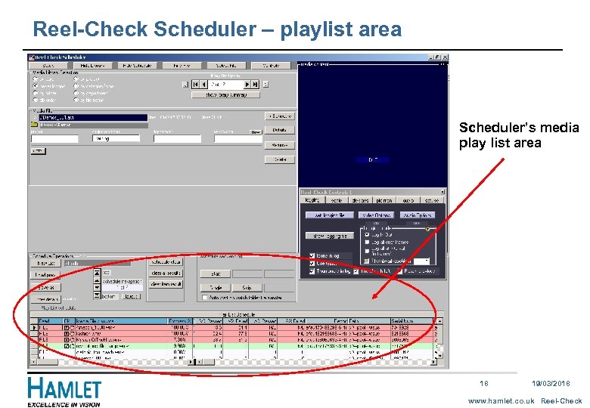Switch to the setup tab
Viewport: 590px width, 408px height.
click(431, 201)
